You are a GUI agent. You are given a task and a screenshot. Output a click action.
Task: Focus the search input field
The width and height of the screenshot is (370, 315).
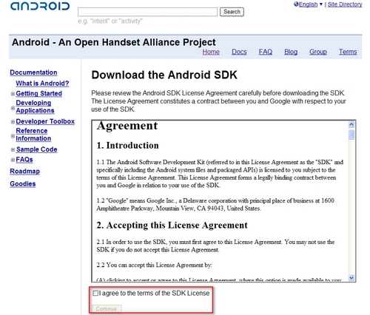coord(147,12)
